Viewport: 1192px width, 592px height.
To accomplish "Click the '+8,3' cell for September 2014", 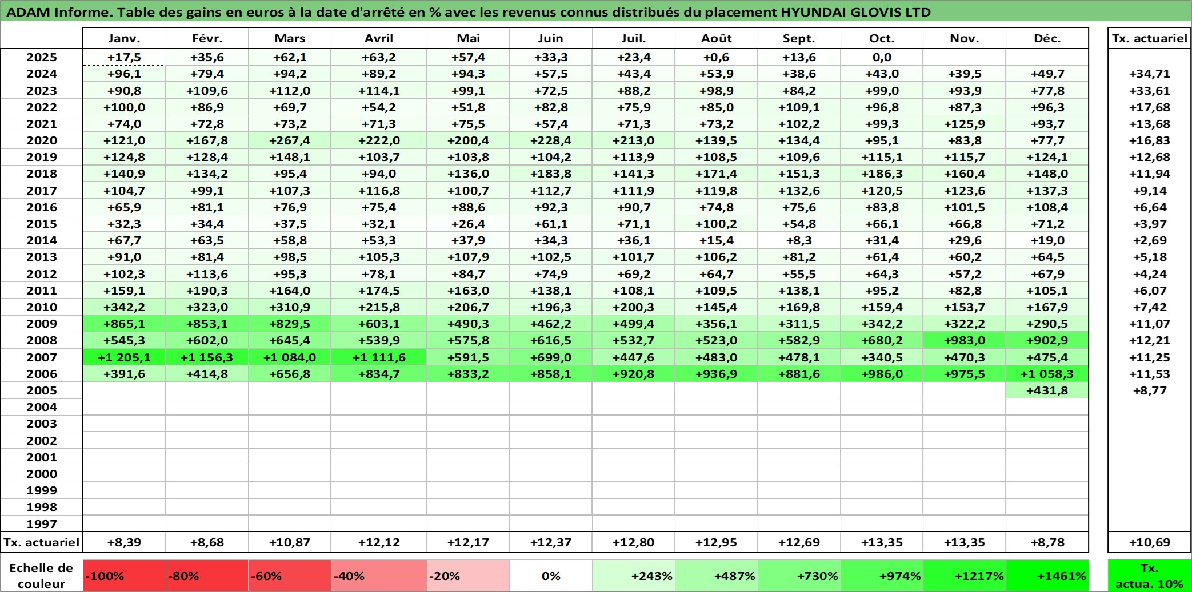I will [x=799, y=240].
